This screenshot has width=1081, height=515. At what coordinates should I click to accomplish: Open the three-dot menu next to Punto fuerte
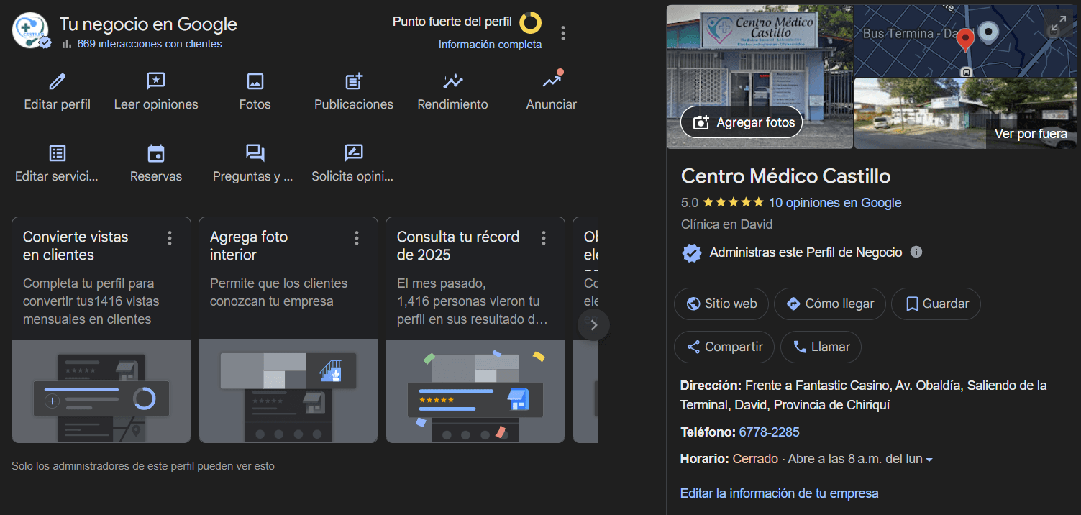[563, 33]
